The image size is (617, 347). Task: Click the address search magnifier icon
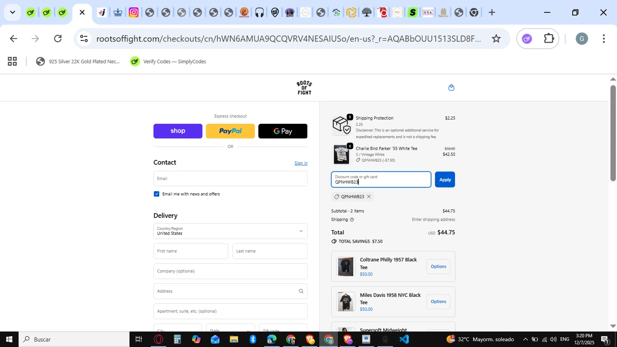[301, 291]
